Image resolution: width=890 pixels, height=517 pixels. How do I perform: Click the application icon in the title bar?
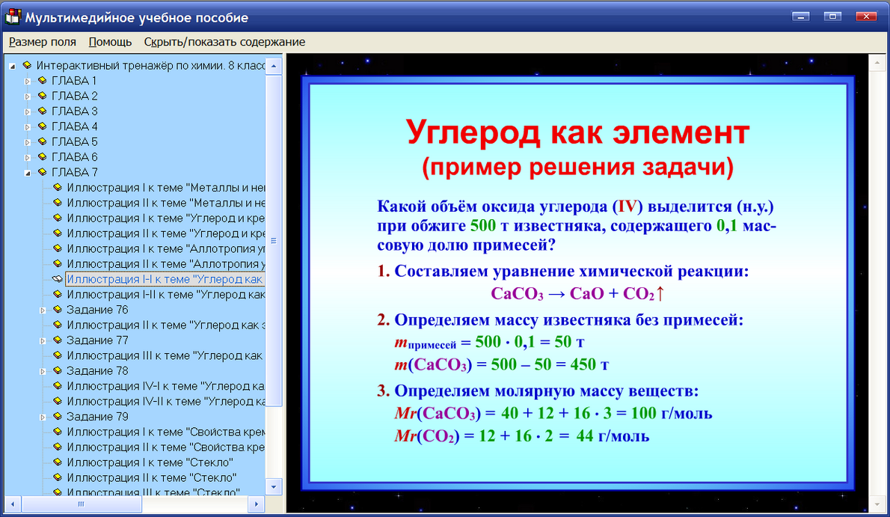tap(12, 16)
